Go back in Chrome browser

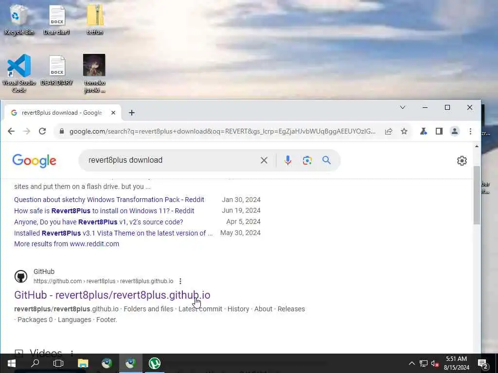[x=11, y=131]
